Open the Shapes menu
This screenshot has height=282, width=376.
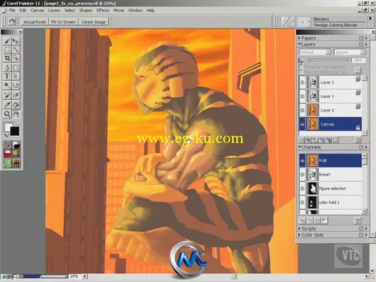coord(86,10)
